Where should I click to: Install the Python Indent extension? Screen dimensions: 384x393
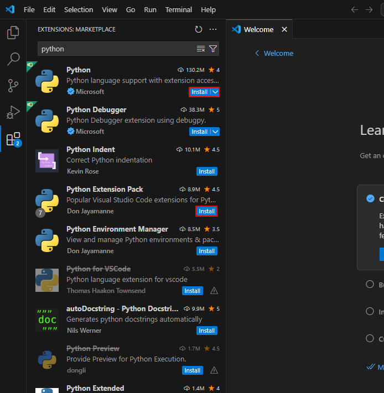207,171
